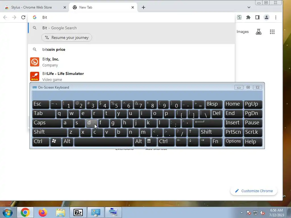Click the Resume your journey chip

[x=66, y=37]
